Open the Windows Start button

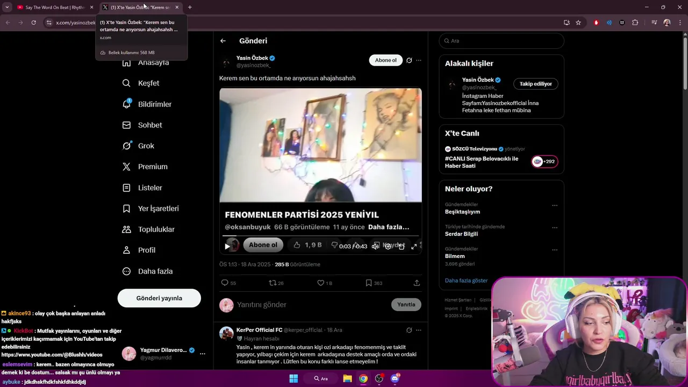coord(293,378)
